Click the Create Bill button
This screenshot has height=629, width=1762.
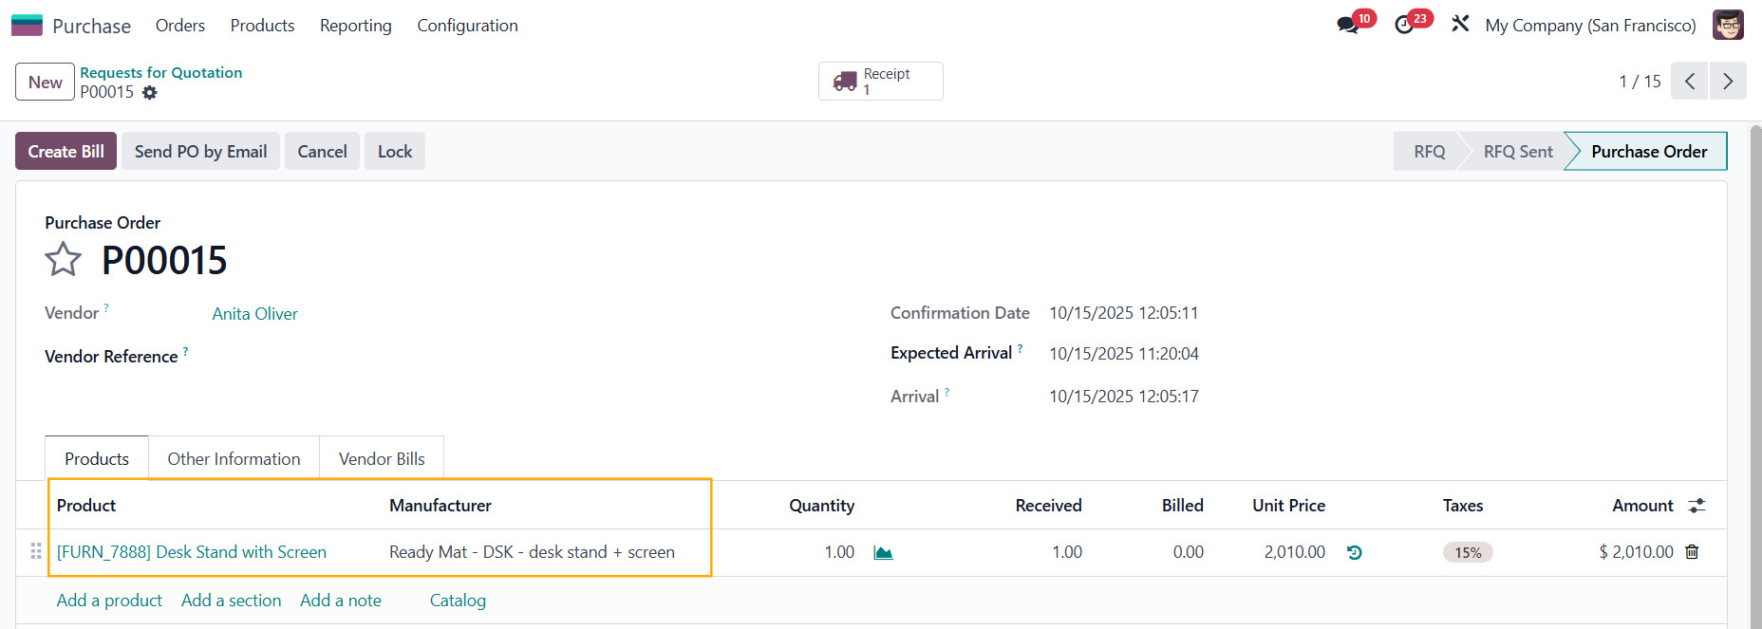coord(66,152)
